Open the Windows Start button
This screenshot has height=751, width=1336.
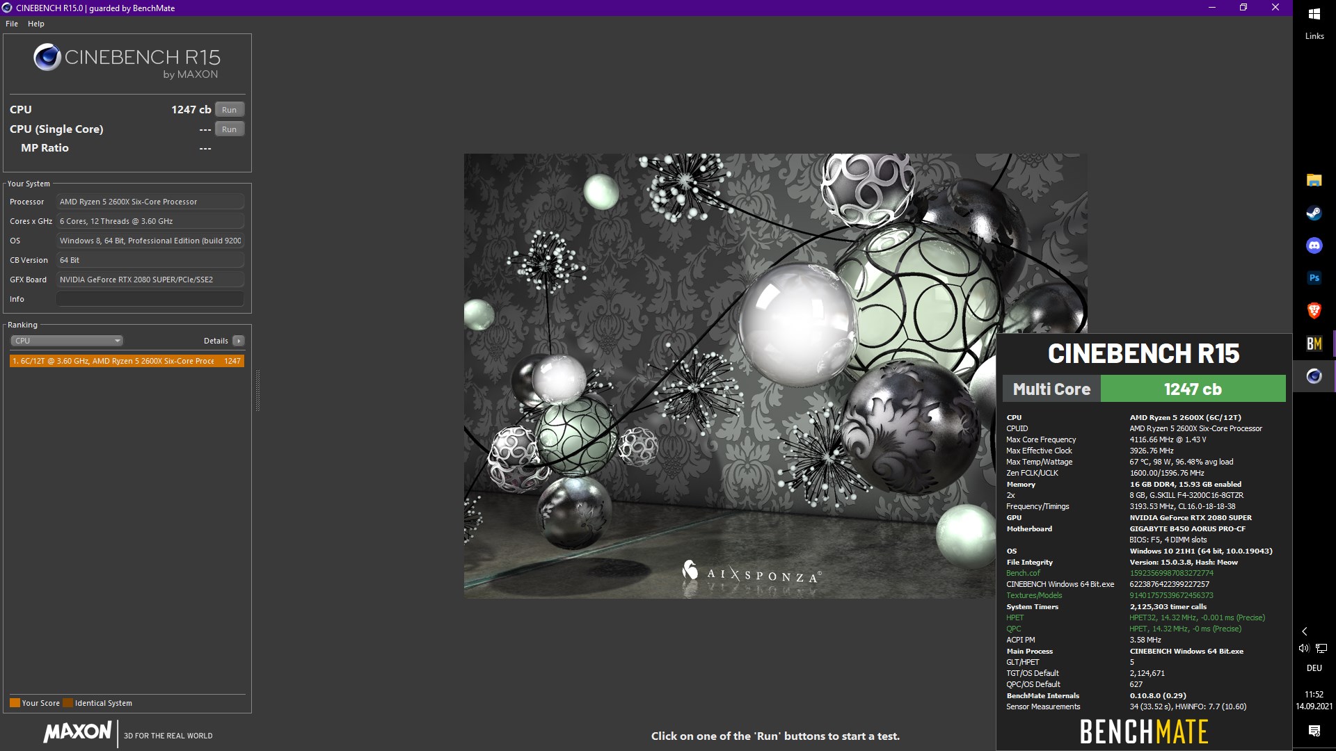(x=1314, y=14)
